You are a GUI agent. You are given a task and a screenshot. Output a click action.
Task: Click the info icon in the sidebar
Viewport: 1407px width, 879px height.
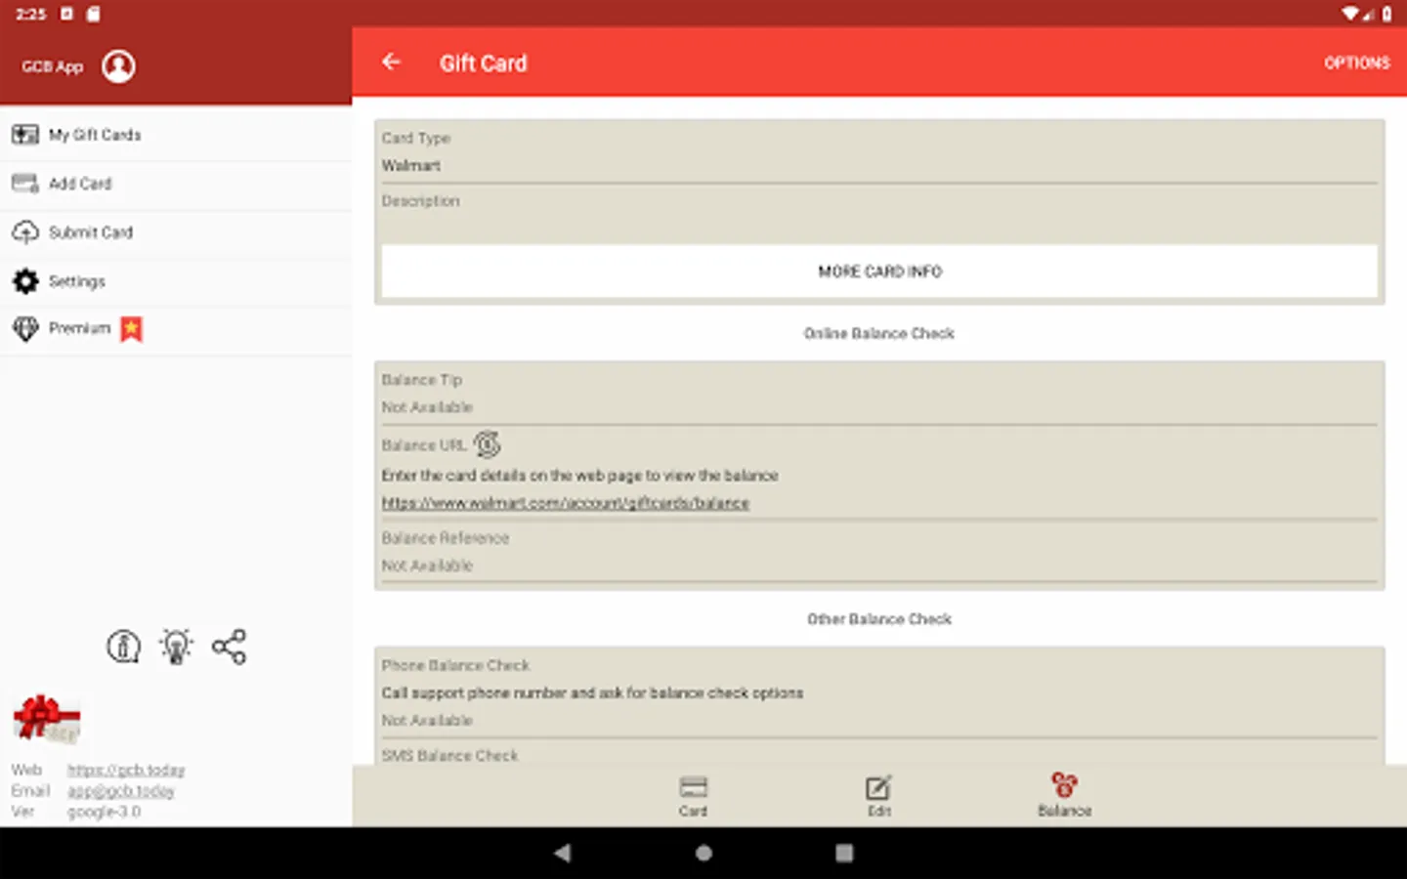pyautogui.click(x=124, y=647)
